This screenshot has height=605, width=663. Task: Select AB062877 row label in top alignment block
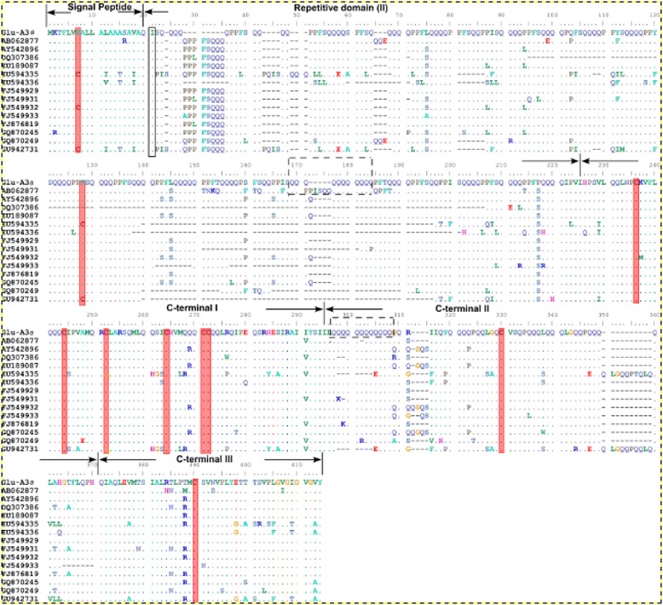(x=19, y=40)
